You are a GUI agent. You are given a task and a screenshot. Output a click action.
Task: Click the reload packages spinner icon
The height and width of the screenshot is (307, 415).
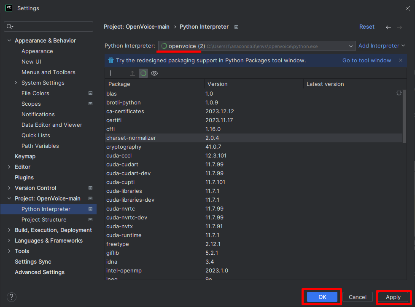tap(143, 73)
